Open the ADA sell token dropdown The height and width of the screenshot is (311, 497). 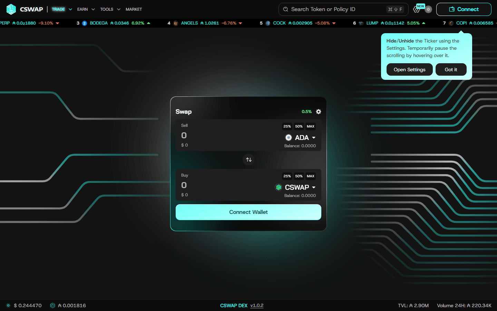(301, 138)
